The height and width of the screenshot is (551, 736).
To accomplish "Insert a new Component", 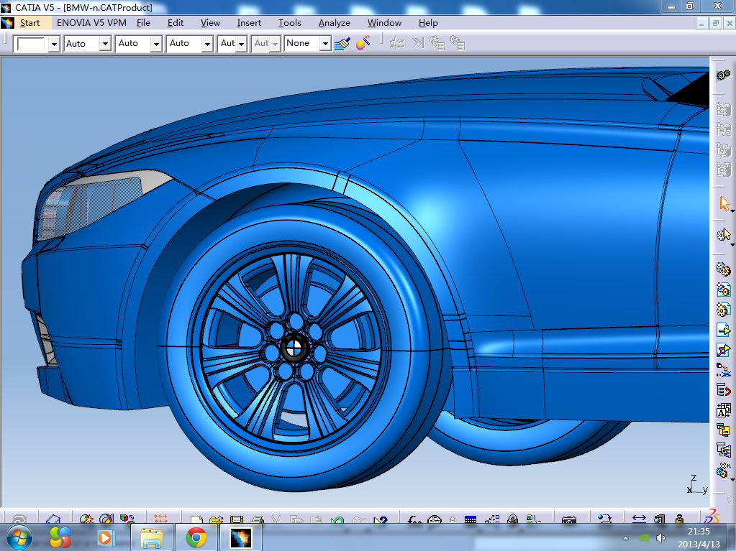I will coord(723,269).
